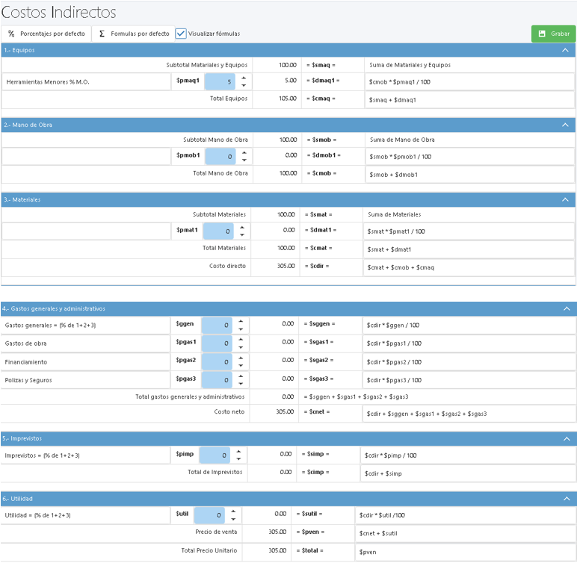Increase $pmat1 percentage with up arrow
The width and height of the screenshot is (577, 566).
tap(241, 226)
